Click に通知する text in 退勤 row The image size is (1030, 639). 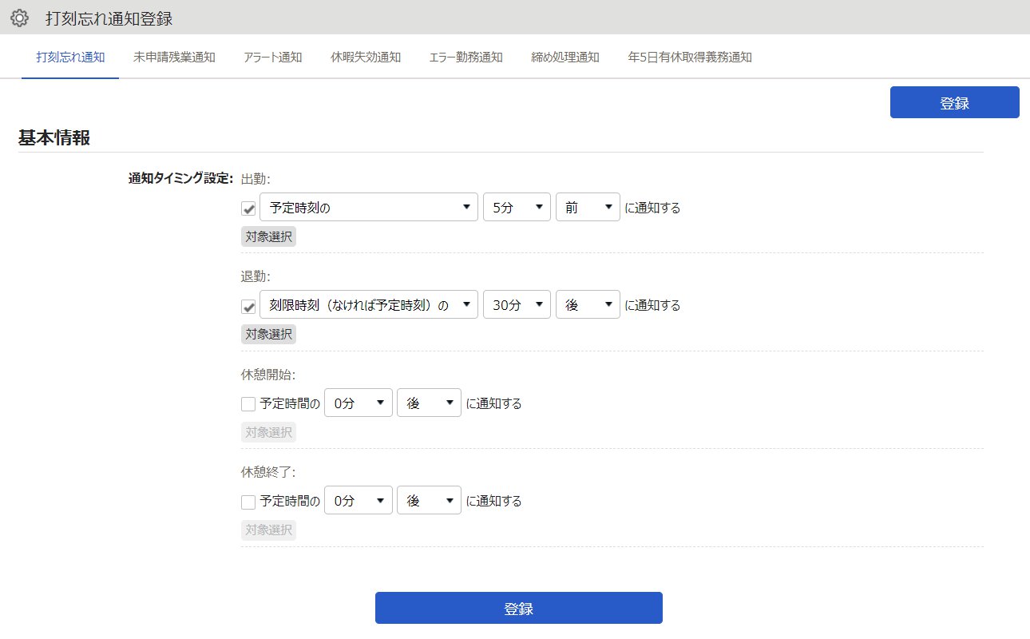[652, 305]
